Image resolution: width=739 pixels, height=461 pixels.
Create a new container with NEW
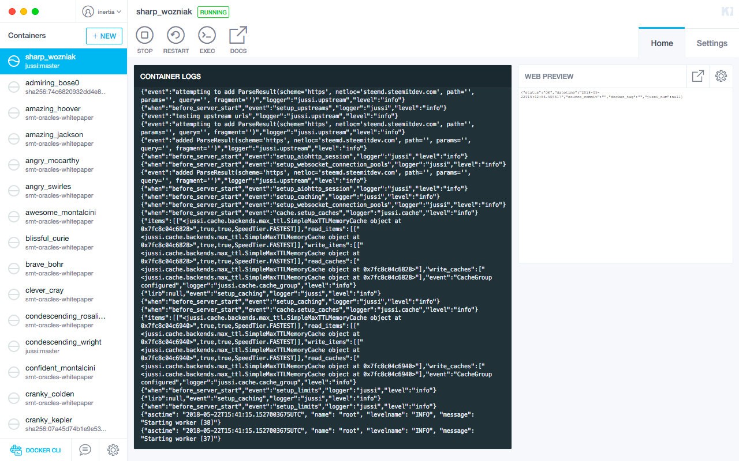(104, 36)
